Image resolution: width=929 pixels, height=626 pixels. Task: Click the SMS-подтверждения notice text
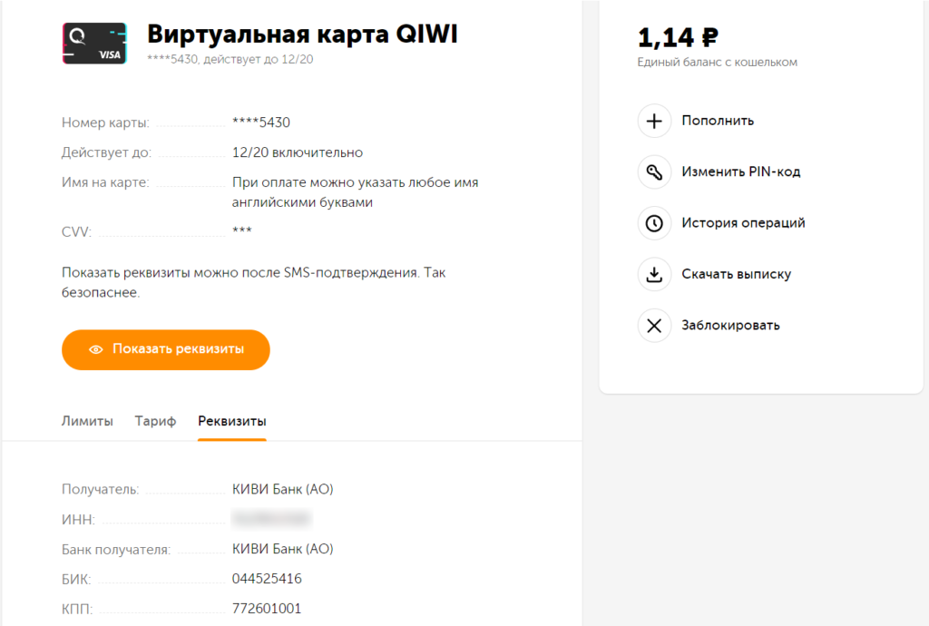(254, 282)
